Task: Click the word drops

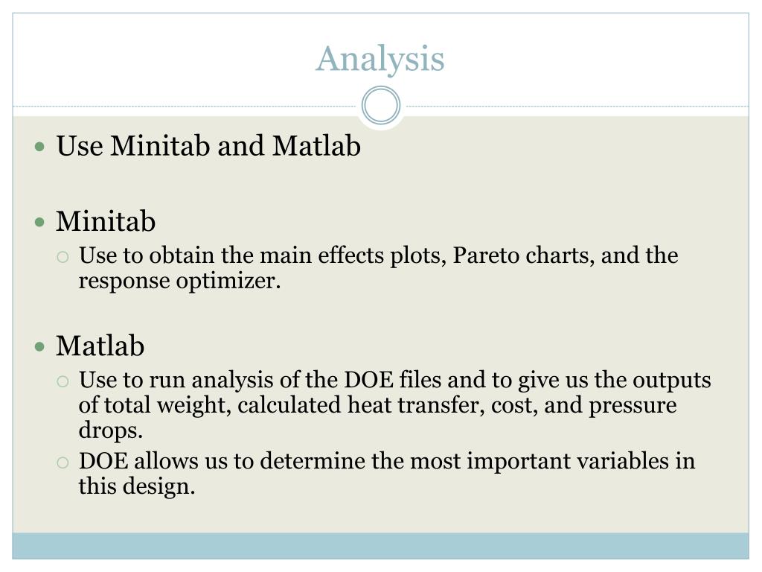Action: pos(111,431)
